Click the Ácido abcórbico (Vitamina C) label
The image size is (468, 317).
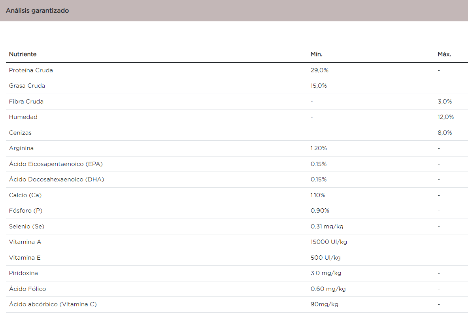tap(53, 304)
